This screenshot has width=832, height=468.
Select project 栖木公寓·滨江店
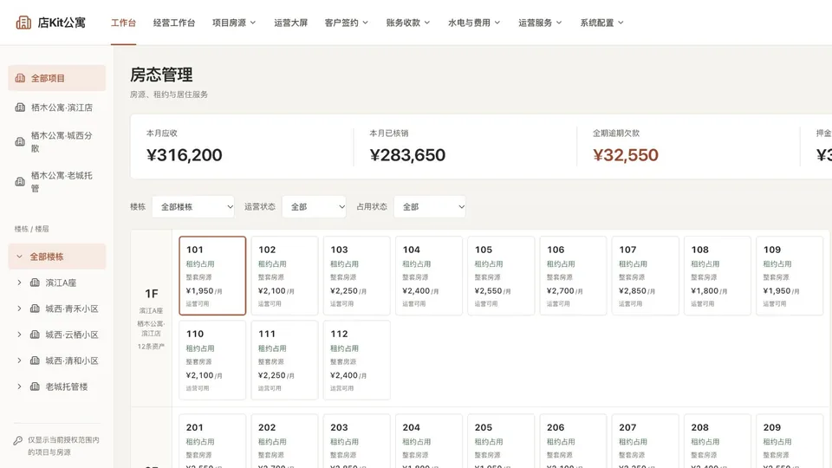[57, 107]
